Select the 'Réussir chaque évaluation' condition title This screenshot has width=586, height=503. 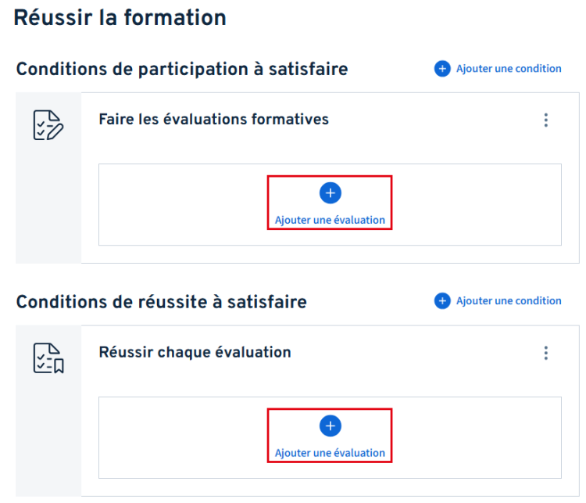click(195, 352)
